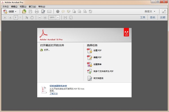Open the 注释 (Comment) pane
The height and width of the screenshot is (112, 169).
pyautogui.click(x=163, y=17)
